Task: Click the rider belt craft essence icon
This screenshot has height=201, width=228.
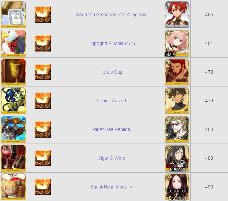Action: click(x=14, y=129)
